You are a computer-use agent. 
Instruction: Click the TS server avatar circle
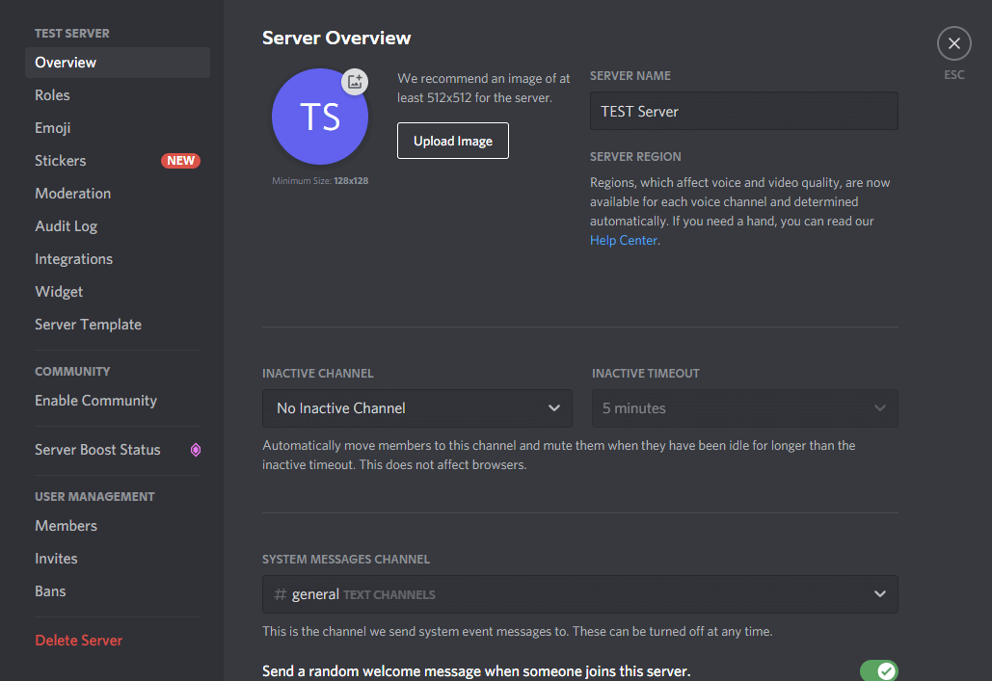(x=319, y=118)
